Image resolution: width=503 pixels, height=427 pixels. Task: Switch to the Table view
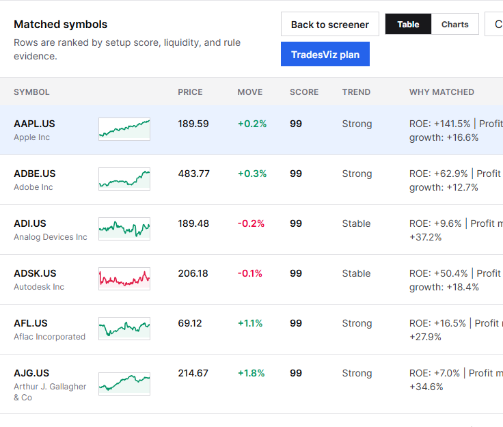408,24
